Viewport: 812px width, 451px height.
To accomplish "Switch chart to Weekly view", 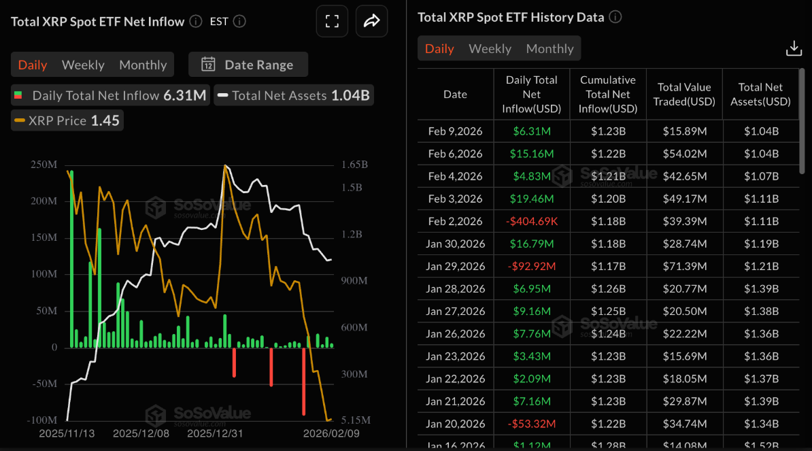I will pyautogui.click(x=83, y=65).
